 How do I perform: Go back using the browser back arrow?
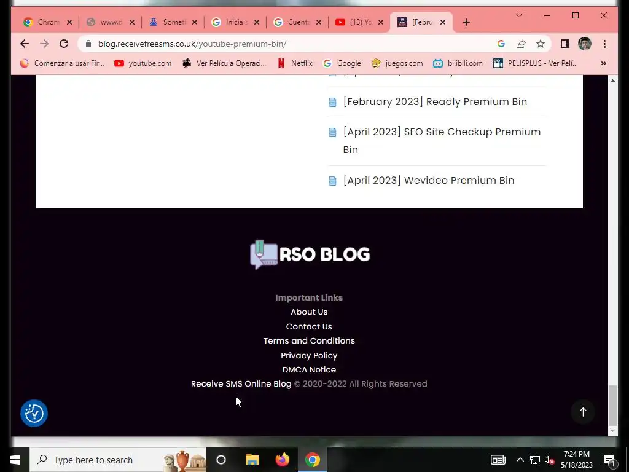pyautogui.click(x=25, y=44)
